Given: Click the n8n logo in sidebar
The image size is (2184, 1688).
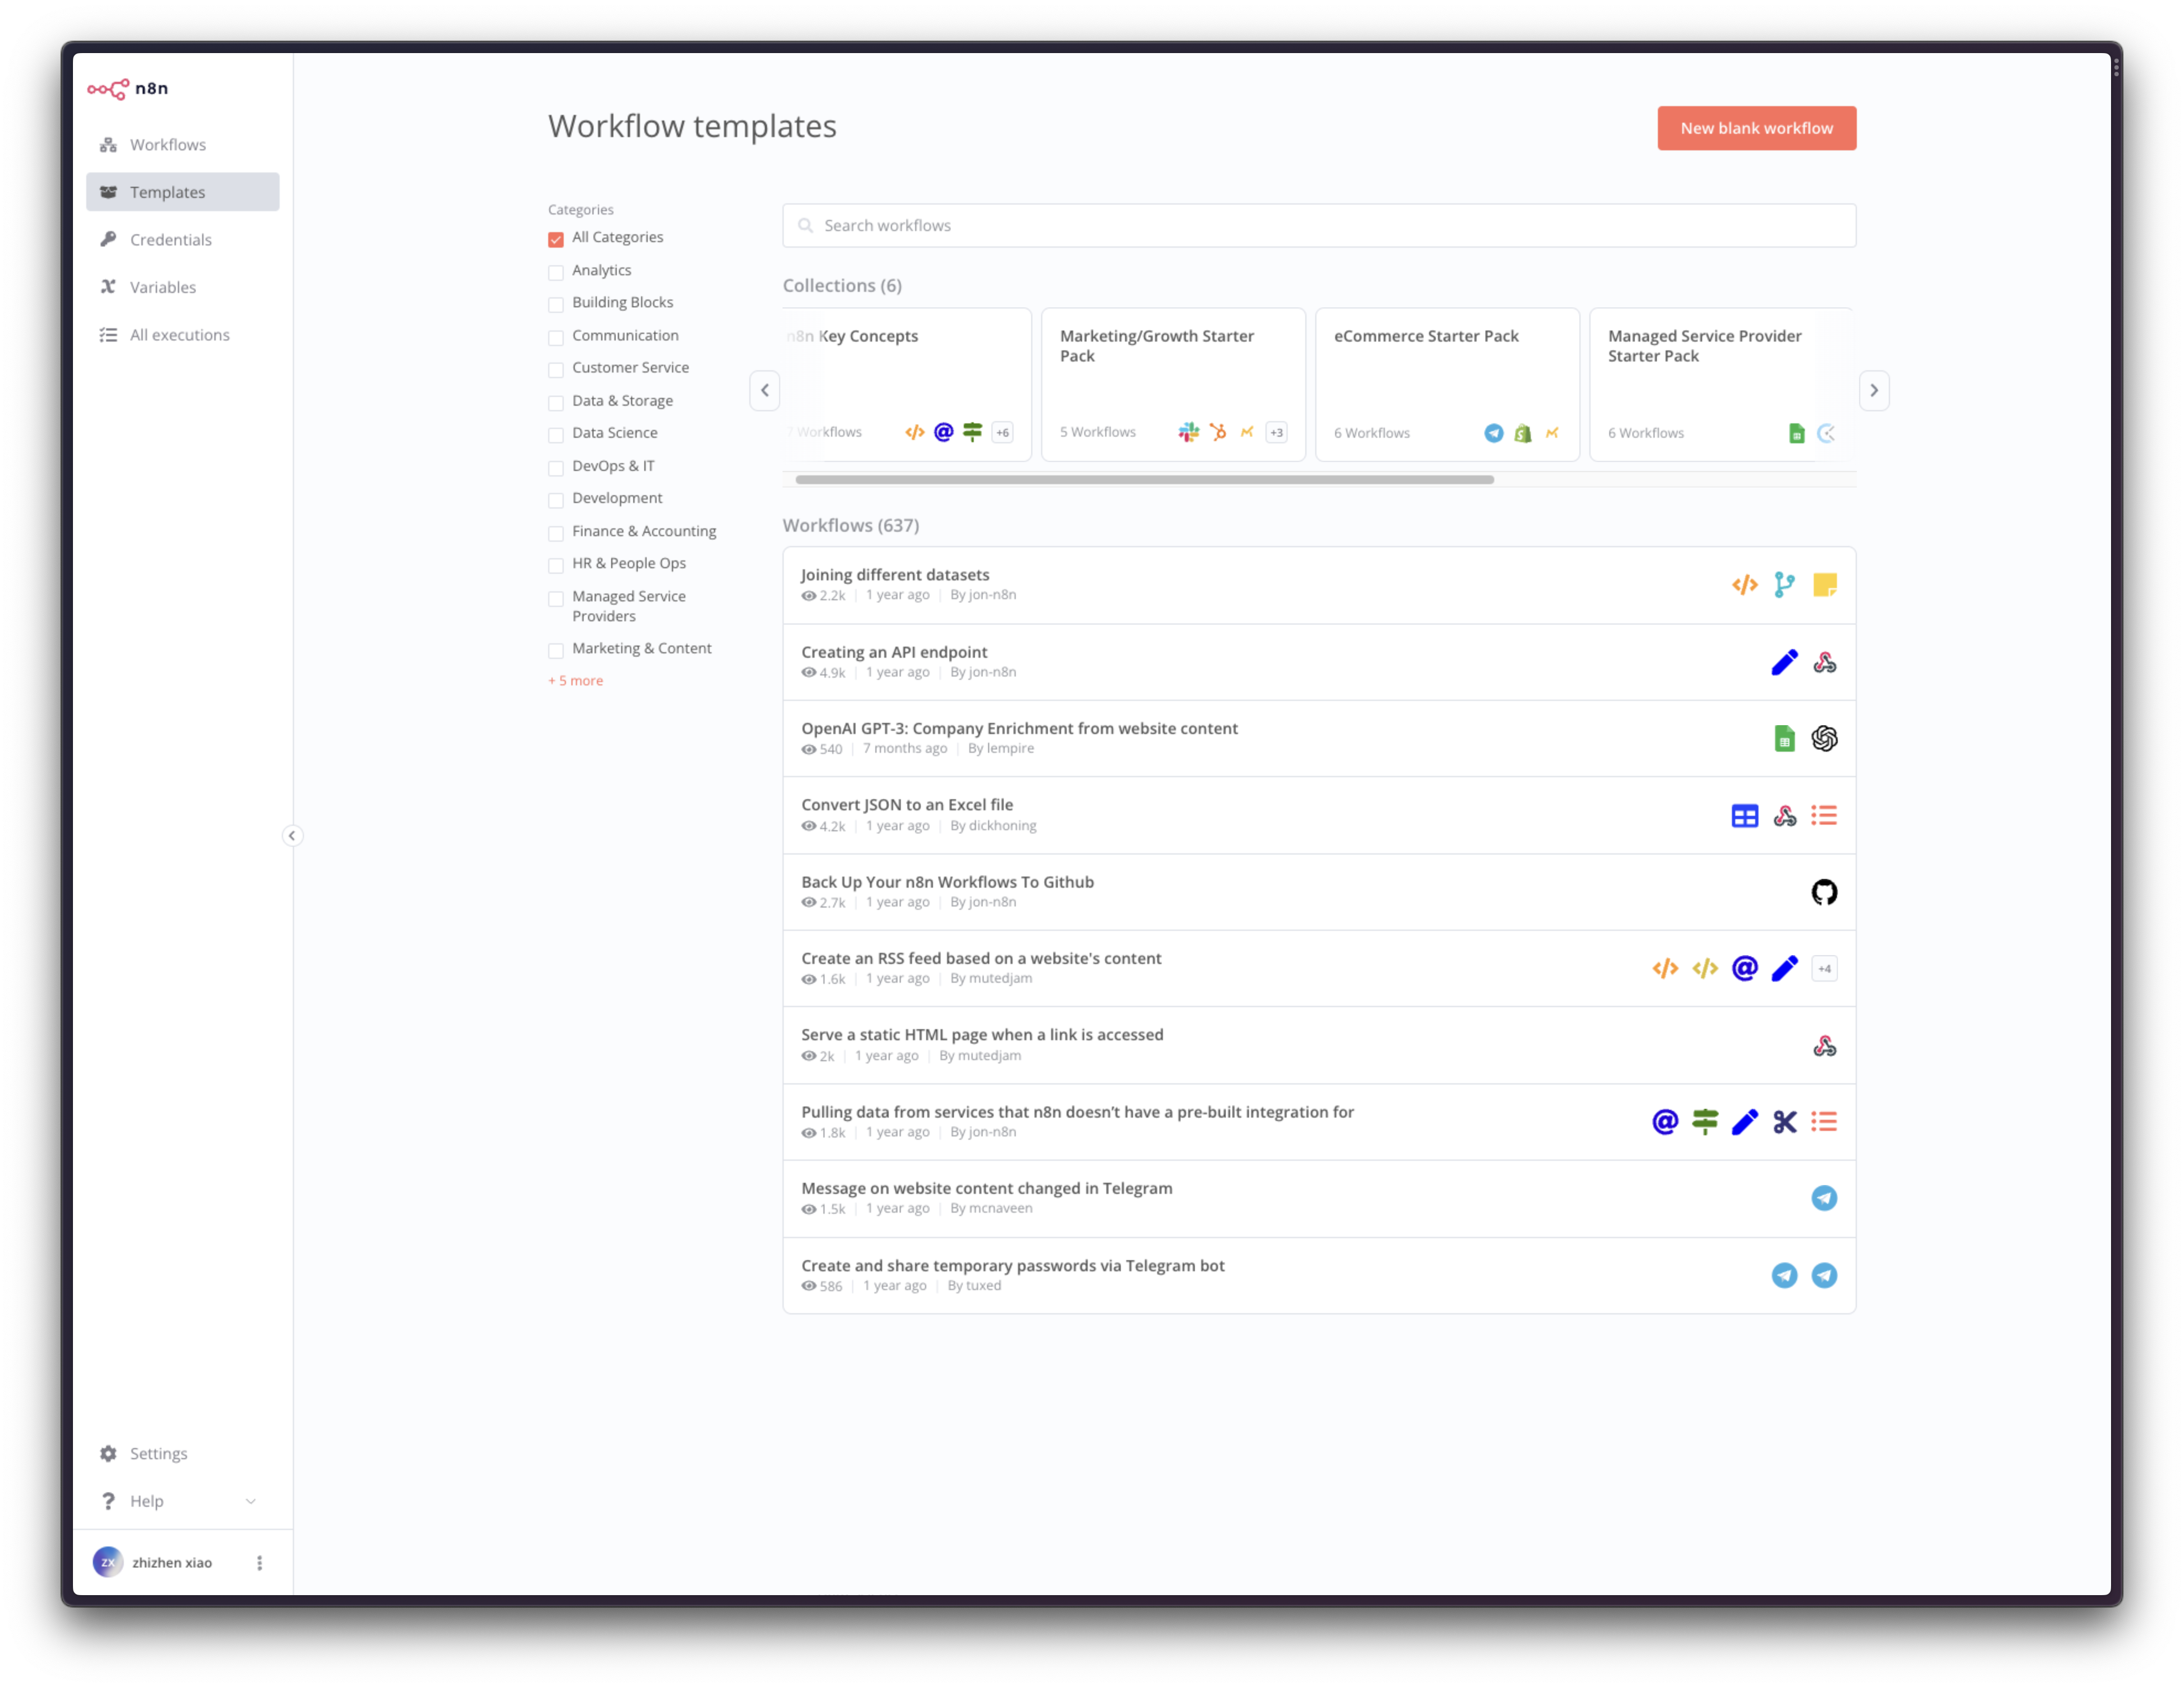Looking at the screenshot, I should click(x=127, y=89).
